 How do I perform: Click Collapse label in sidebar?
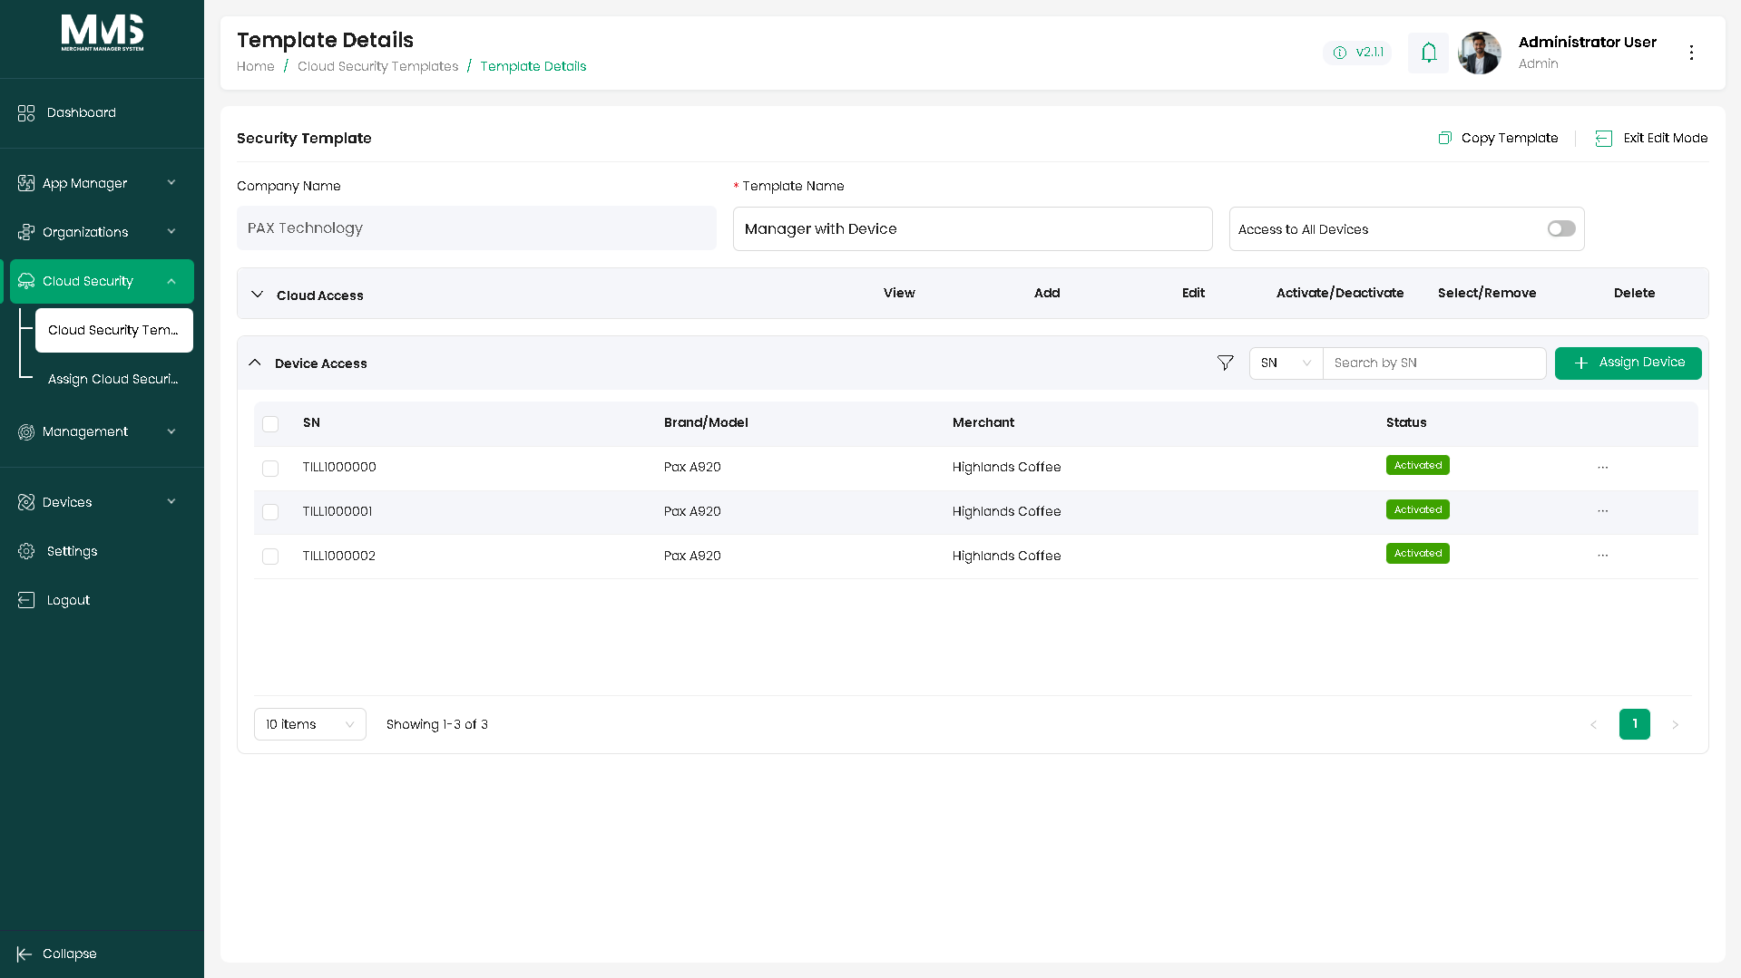(70, 954)
